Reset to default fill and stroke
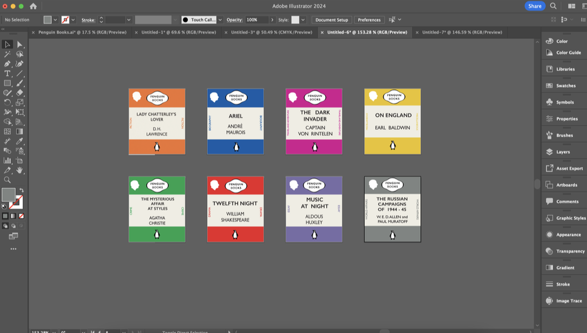This screenshot has width=587, height=333. coord(4,206)
